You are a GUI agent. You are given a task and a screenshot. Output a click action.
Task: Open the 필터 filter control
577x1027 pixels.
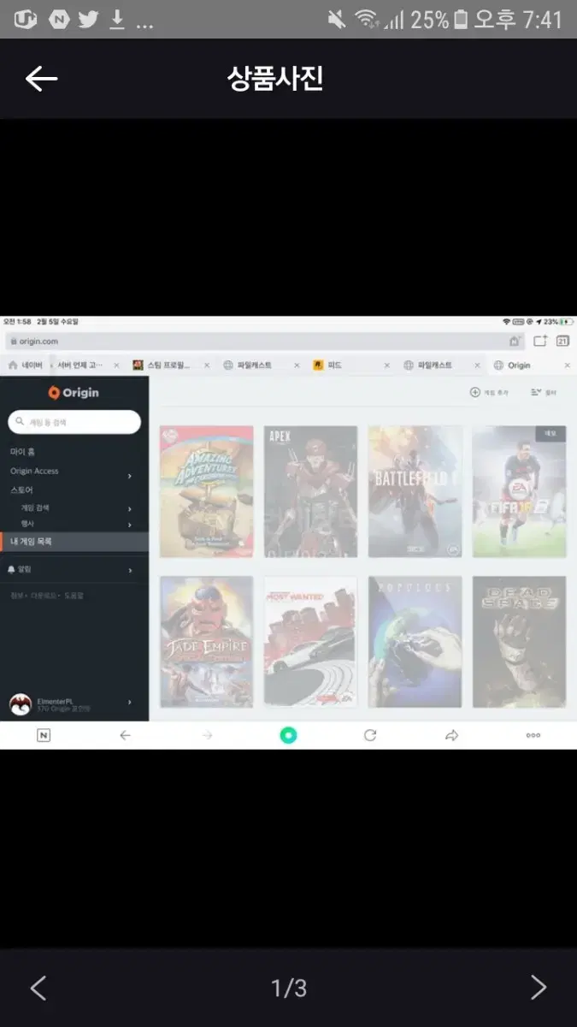coord(544,392)
